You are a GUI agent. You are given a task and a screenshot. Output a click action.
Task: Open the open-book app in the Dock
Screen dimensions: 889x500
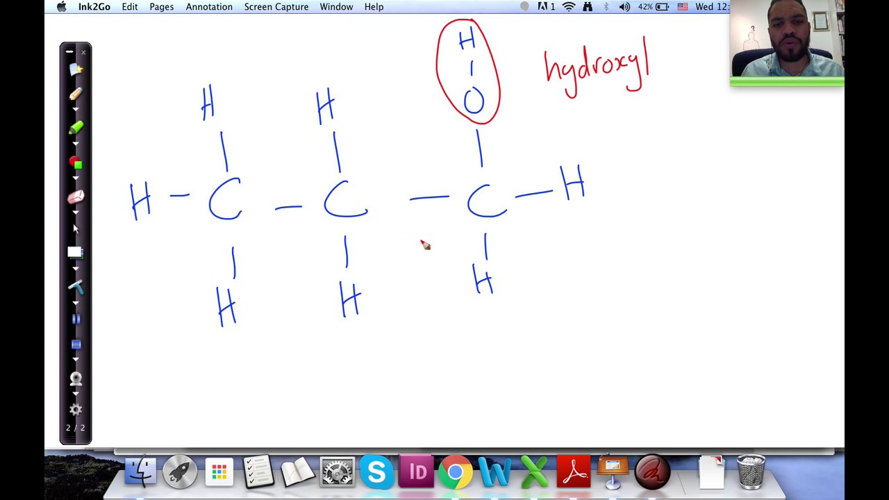pos(297,472)
